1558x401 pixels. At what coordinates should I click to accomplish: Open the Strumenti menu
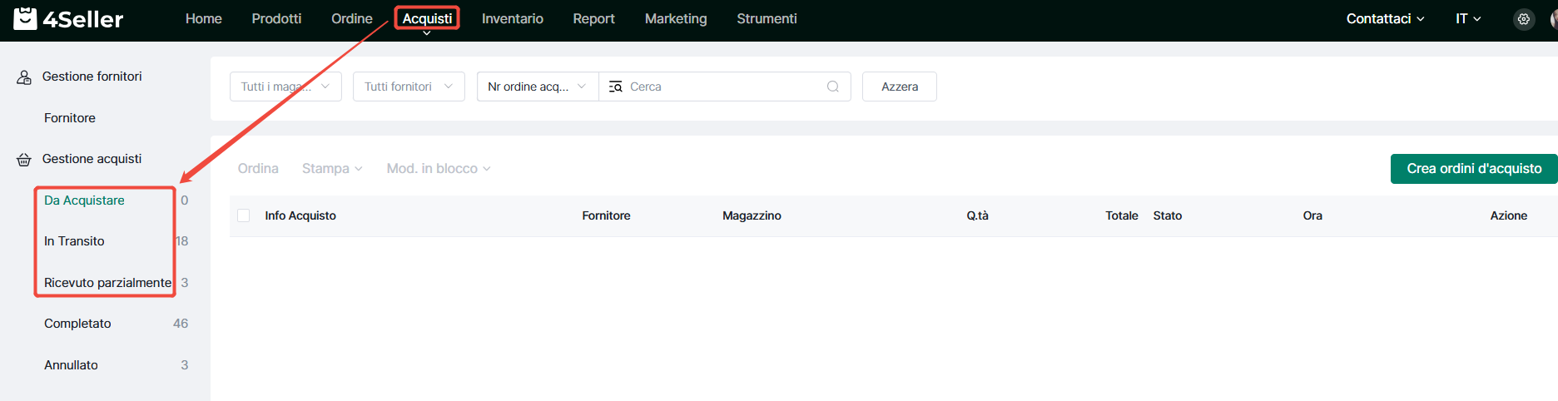(767, 18)
